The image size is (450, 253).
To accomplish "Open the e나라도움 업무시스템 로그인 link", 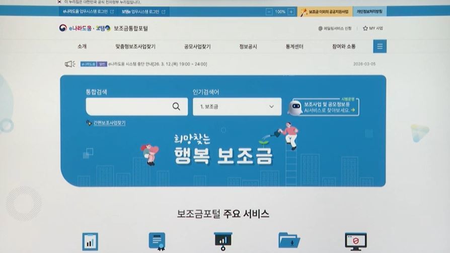I will click(86, 12).
